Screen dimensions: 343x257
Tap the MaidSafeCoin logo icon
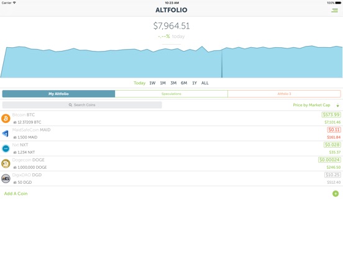(x=6, y=133)
